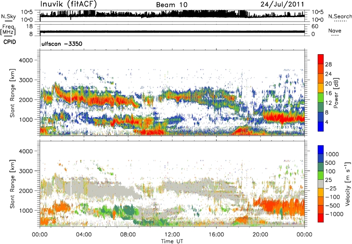Click "Slant Range [km]" label of power panel
Screen dimensions: 352x244
pos(12,93)
